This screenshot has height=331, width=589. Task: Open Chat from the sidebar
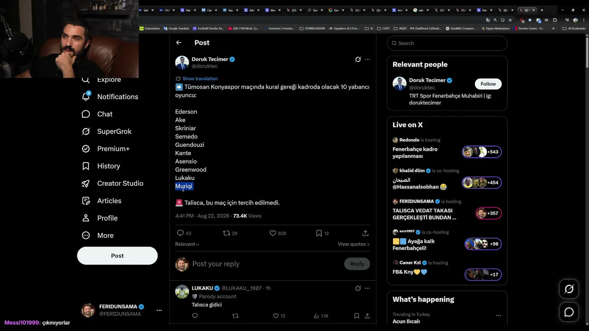coord(97,114)
